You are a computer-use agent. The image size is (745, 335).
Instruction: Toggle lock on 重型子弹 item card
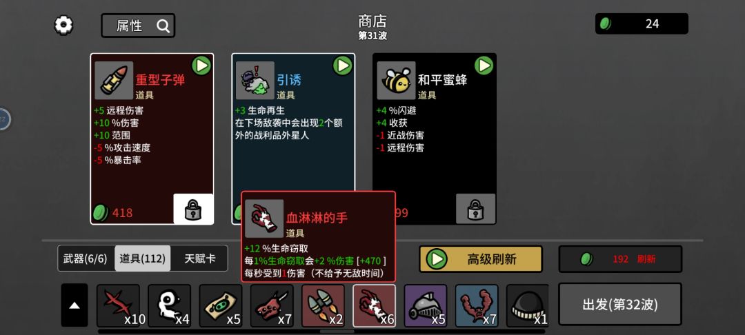[193, 209]
